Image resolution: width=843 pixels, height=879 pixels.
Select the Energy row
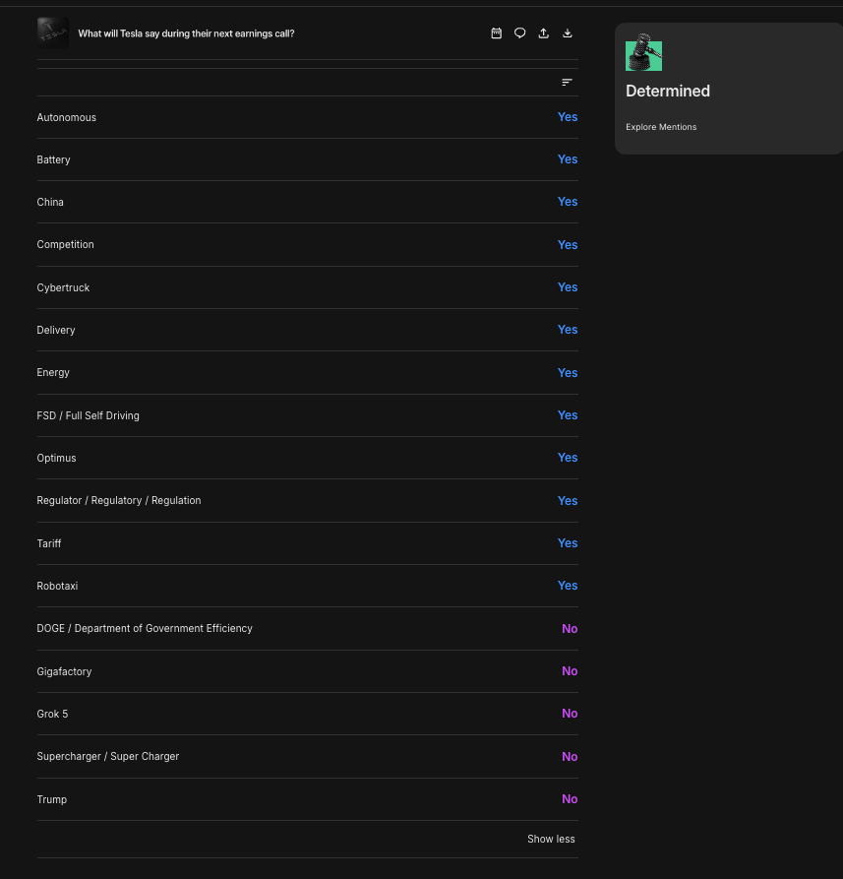coord(308,373)
